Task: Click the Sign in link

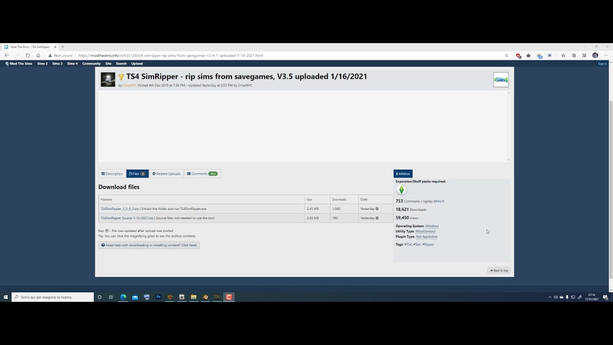Action: (602, 64)
